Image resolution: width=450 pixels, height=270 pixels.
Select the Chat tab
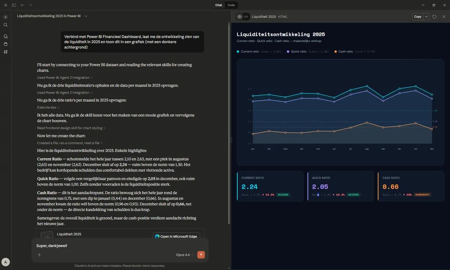pyautogui.click(x=219, y=5)
